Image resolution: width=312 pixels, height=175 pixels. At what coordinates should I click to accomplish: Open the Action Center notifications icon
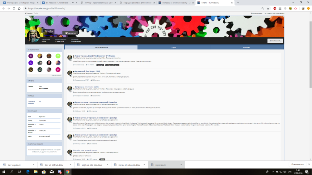[x=307, y=172]
